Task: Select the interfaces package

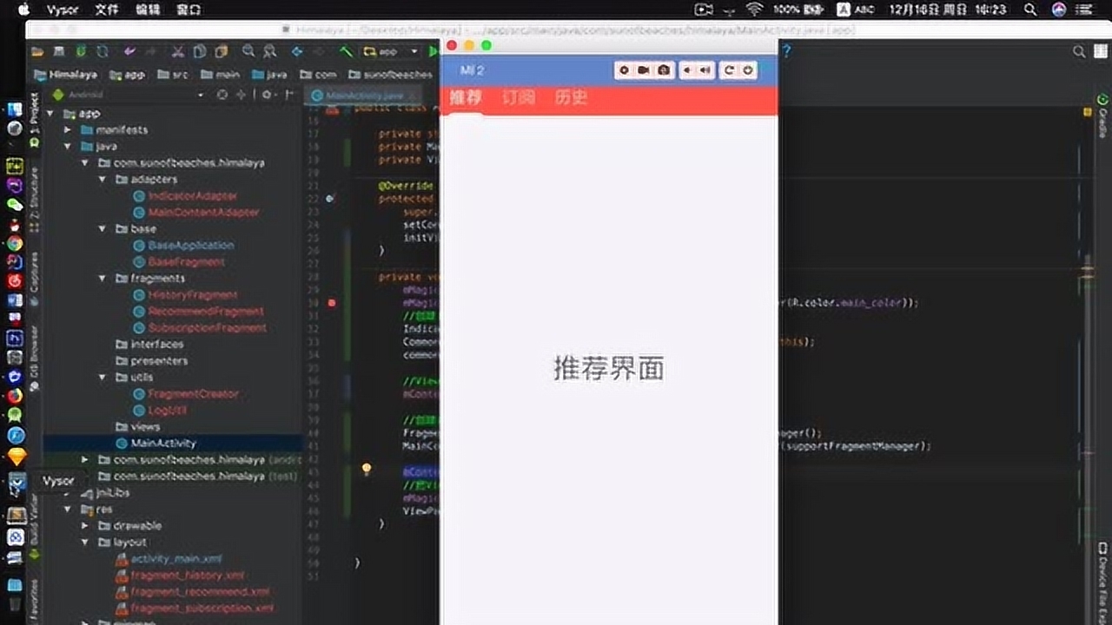Action: (149, 345)
